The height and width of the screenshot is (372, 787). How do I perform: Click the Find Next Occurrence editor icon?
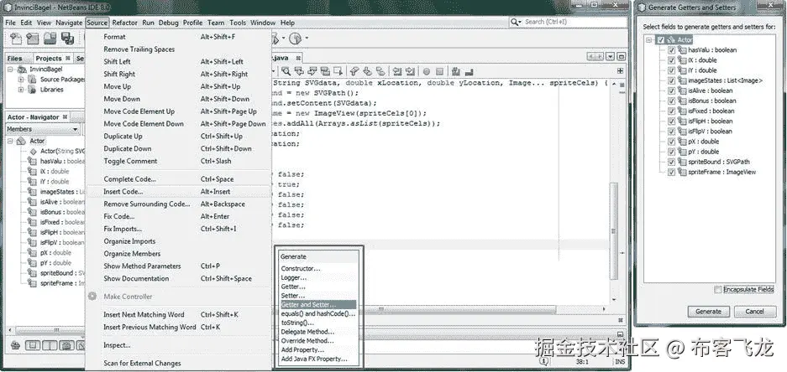pyautogui.click(x=312, y=71)
